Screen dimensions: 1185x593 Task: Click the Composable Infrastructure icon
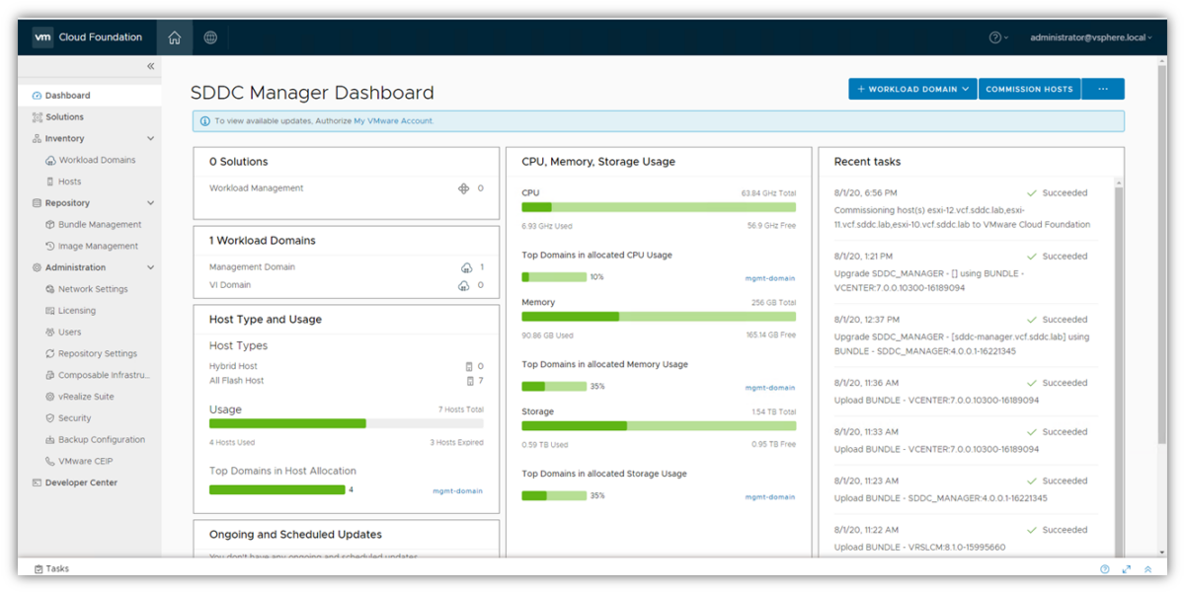[50, 375]
